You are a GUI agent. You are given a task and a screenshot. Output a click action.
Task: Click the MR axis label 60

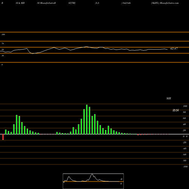[x=184, y=118]
